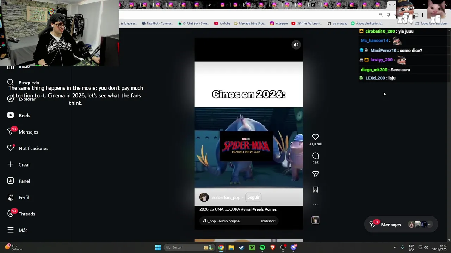Open the #cines hashtag
Viewport: 451px width, 253px height.
271,209
